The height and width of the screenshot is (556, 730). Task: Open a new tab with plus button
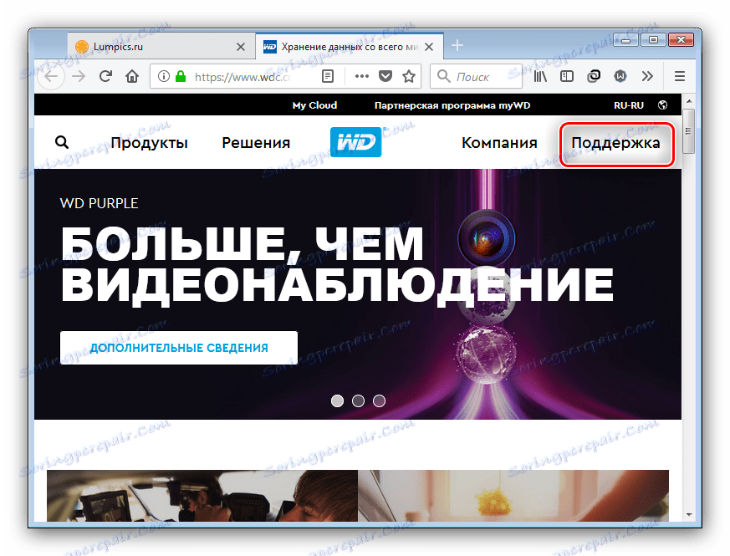[x=457, y=46]
